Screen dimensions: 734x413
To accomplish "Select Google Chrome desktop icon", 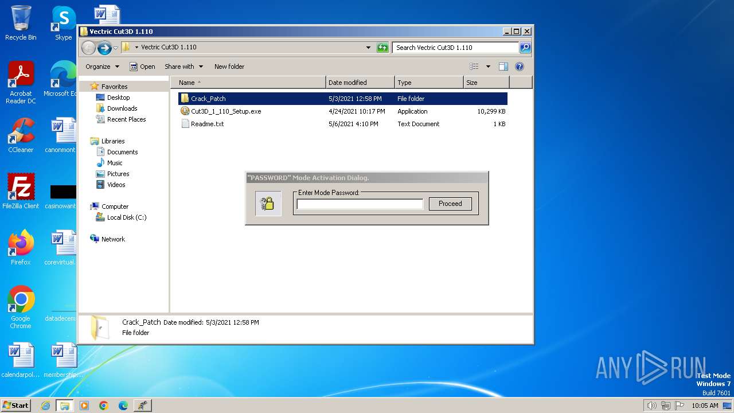I will (21, 307).
